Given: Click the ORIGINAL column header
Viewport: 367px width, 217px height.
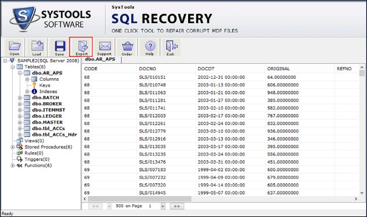Looking at the screenshot, I should point(300,68).
